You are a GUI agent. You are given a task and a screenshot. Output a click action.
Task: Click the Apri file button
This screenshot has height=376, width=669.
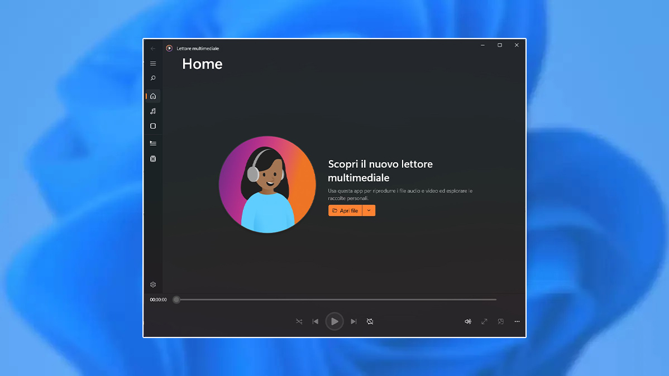click(x=345, y=211)
